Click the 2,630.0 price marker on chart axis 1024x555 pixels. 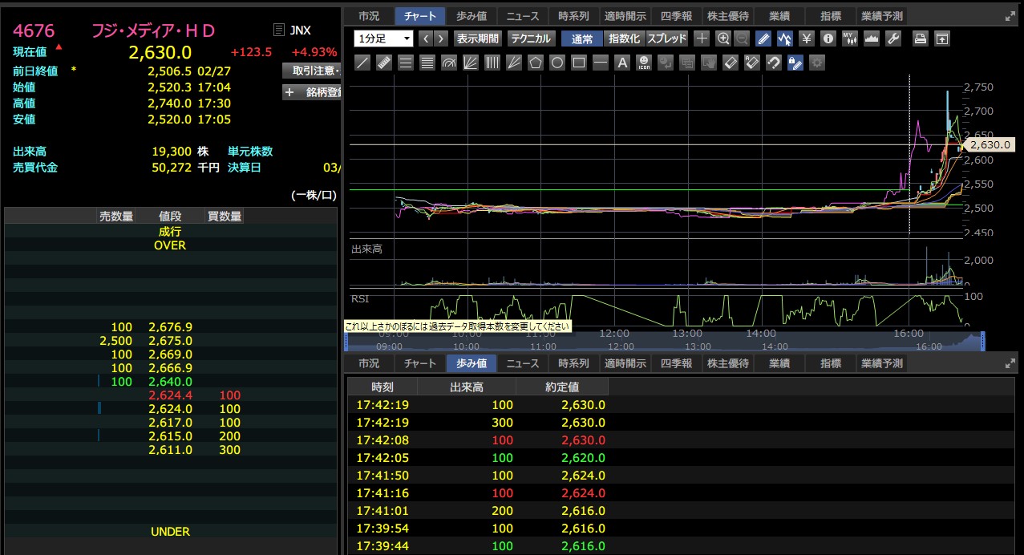click(x=990, y=144)
